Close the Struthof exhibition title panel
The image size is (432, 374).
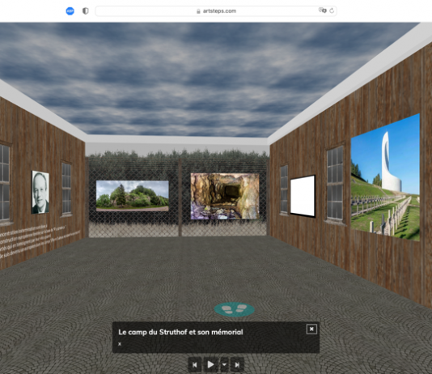point(311,329)
